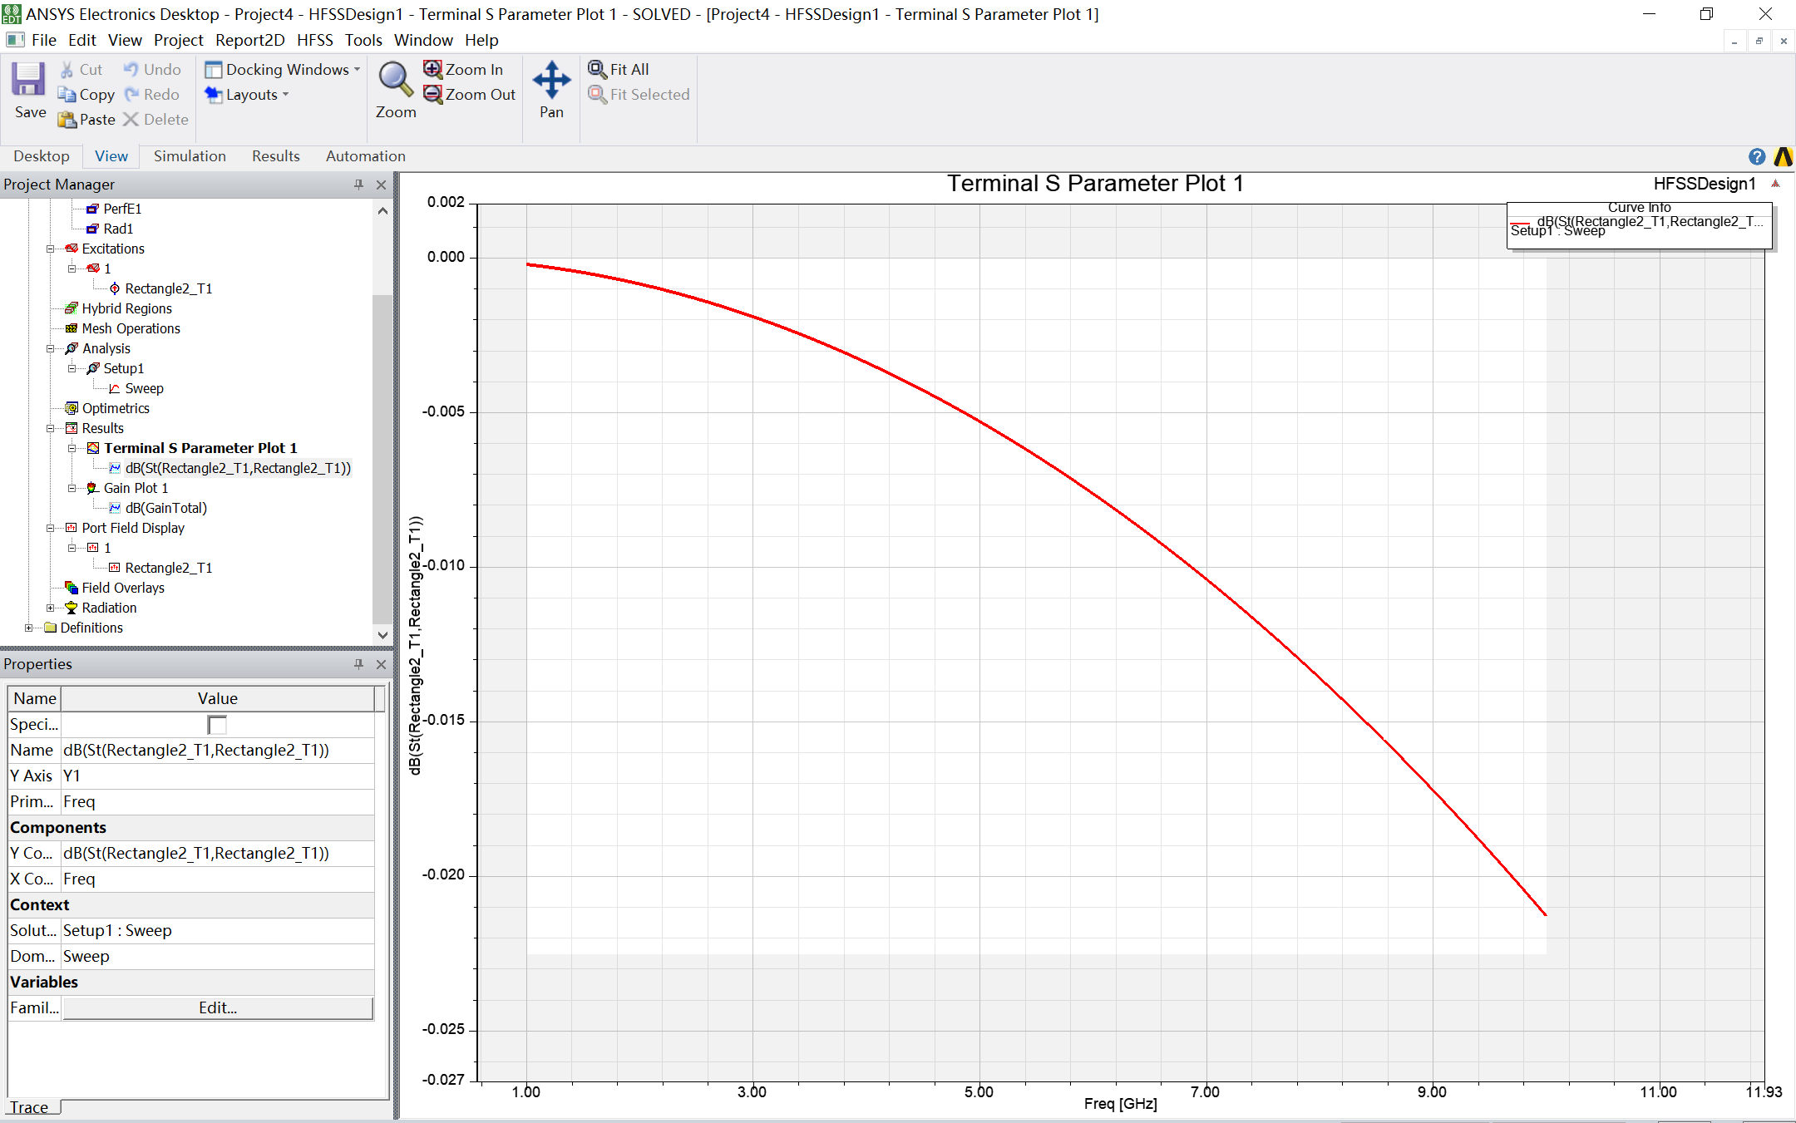
Task: Pin the Project Manager panel
Action: click(x=358, y=185)
